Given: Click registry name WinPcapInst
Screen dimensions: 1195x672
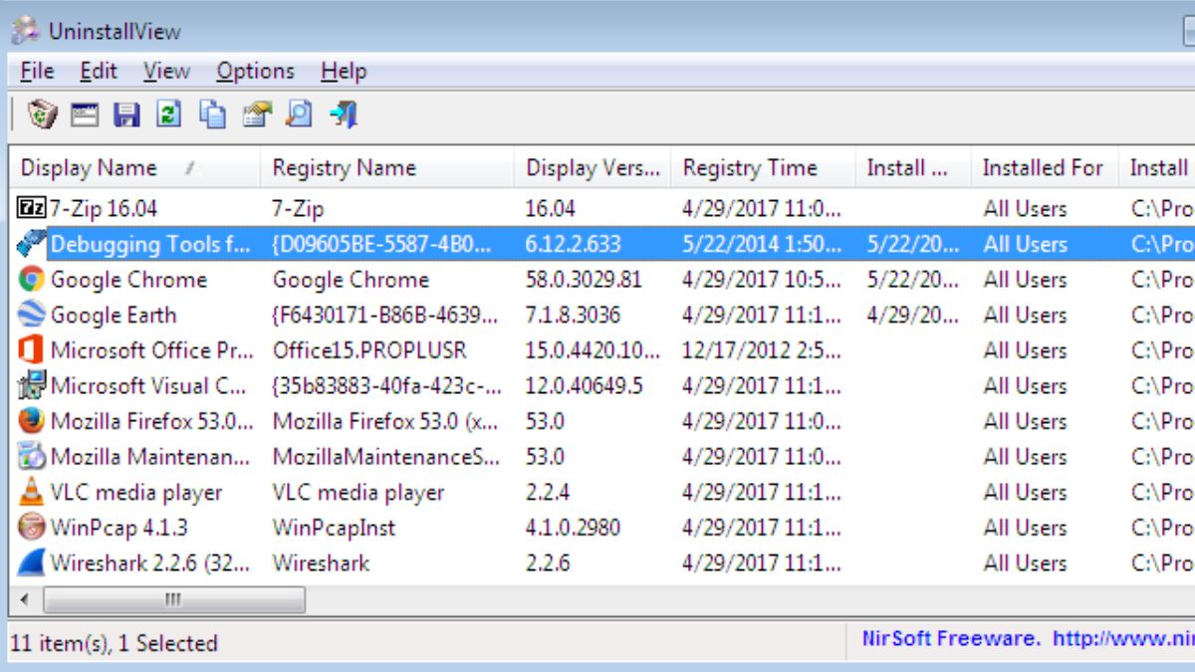Looking at the screenshot, I should click(334, 528).
